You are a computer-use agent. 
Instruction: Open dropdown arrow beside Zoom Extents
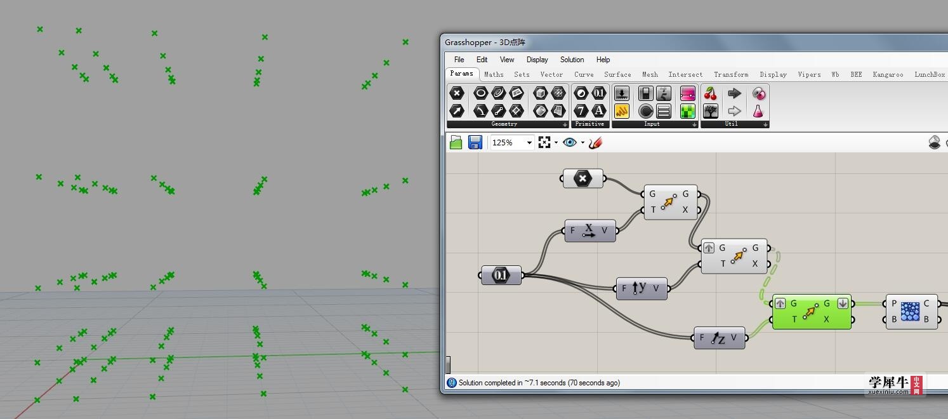point(556,143)
